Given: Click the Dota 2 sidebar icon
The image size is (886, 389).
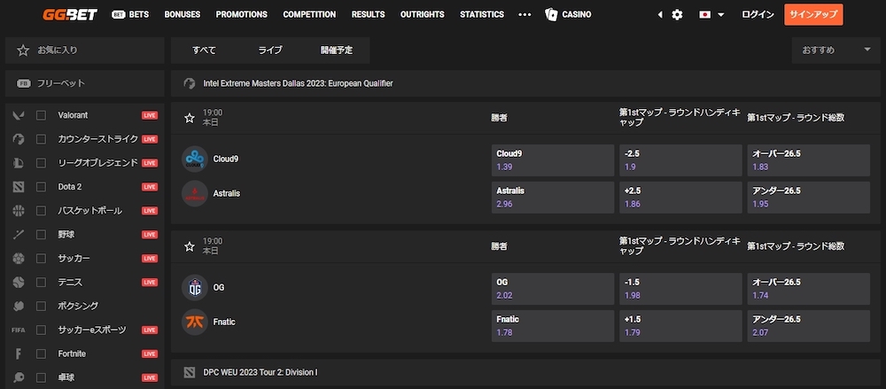Looking at the screenshot, I should tap(18, 187).
